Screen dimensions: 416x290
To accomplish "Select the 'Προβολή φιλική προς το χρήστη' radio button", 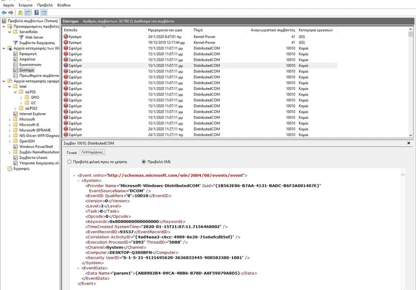I will (69, 162).
